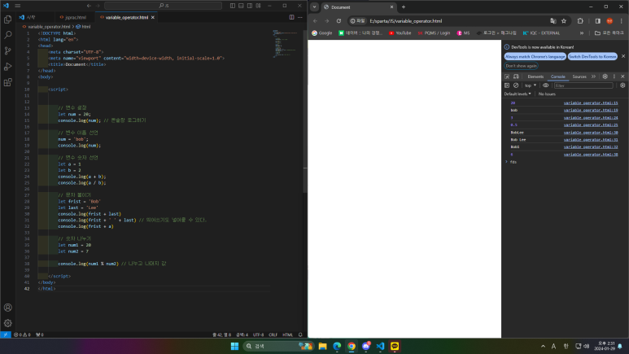Viewport: 629px width, 354px height.
Task: Toggle VS Code bottom panel
Action: [x=241, y=6]
